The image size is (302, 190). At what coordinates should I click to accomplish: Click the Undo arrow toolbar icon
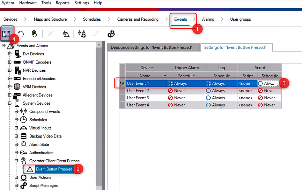coord(21,34)
